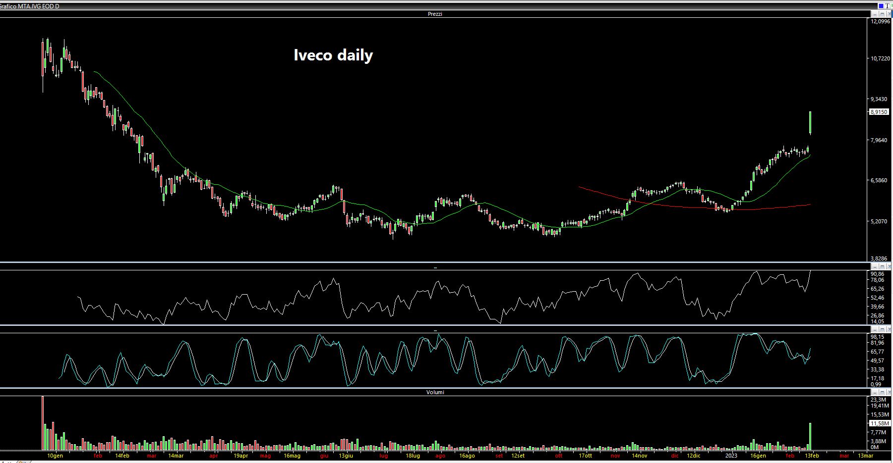Image resolution: width=893 pixels, height=463 pixels.
Task: Click the 2023 year marker on time axis
Action: [x=731, y=456]
